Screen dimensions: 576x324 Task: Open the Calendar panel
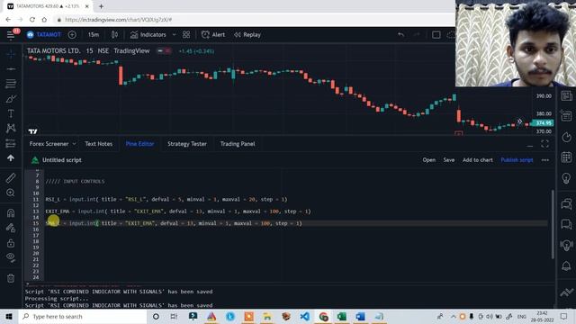(566, 157)
